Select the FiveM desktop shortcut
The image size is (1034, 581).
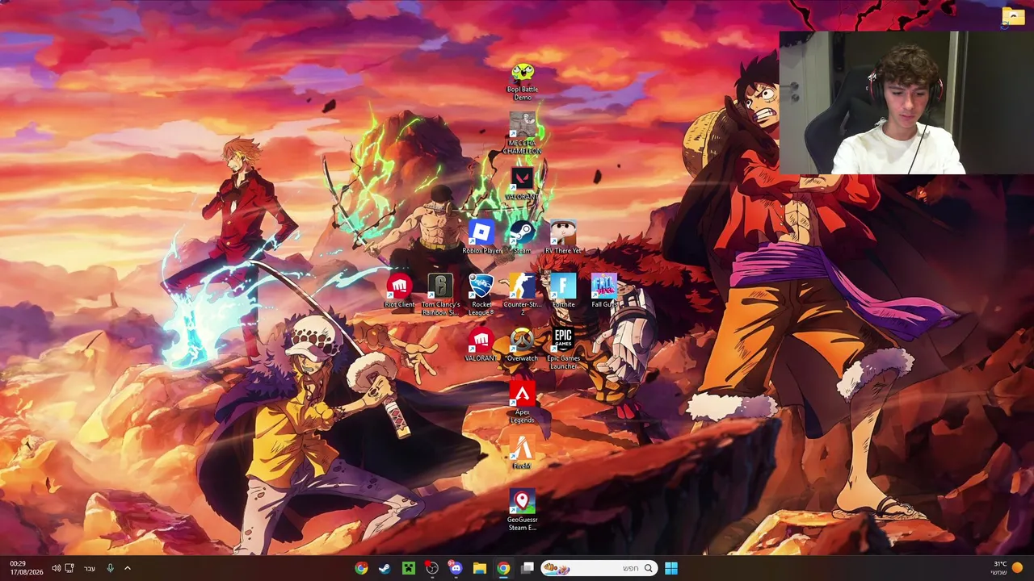pyautogui.click(x=522, y=454)
